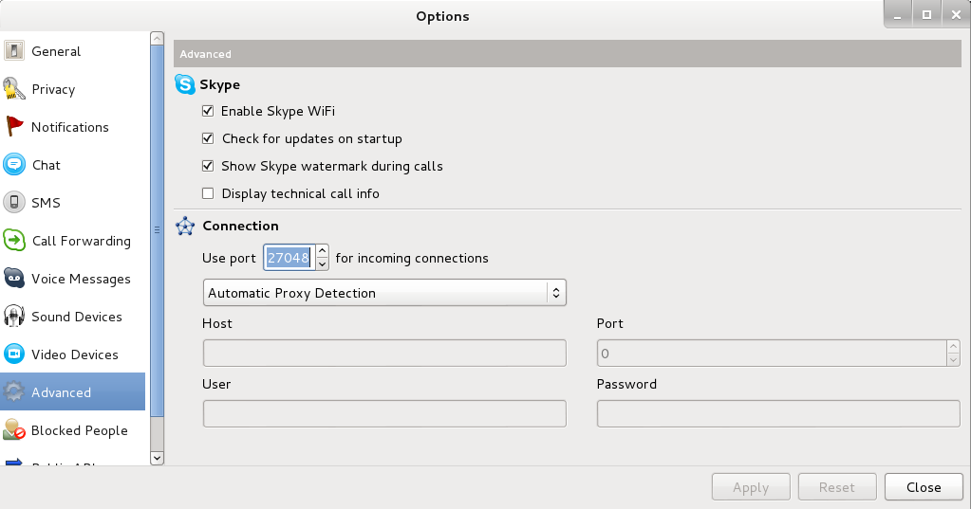Click the proxy Port field

[x=772, y=353]
